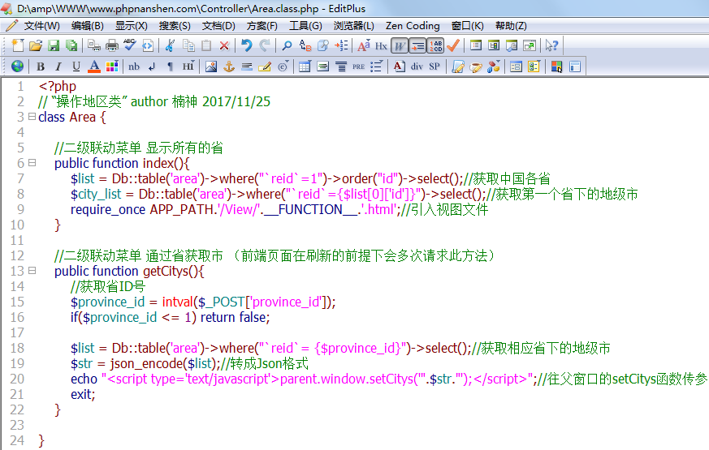The height and width of the screenshot is (450, 709).
Task: Click the red-green-blue color squares icon
Action: click(556, 66)
